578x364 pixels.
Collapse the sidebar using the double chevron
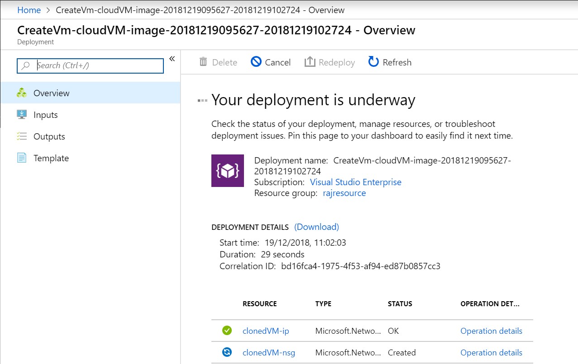pyautogui.click(x=172, y=58)
